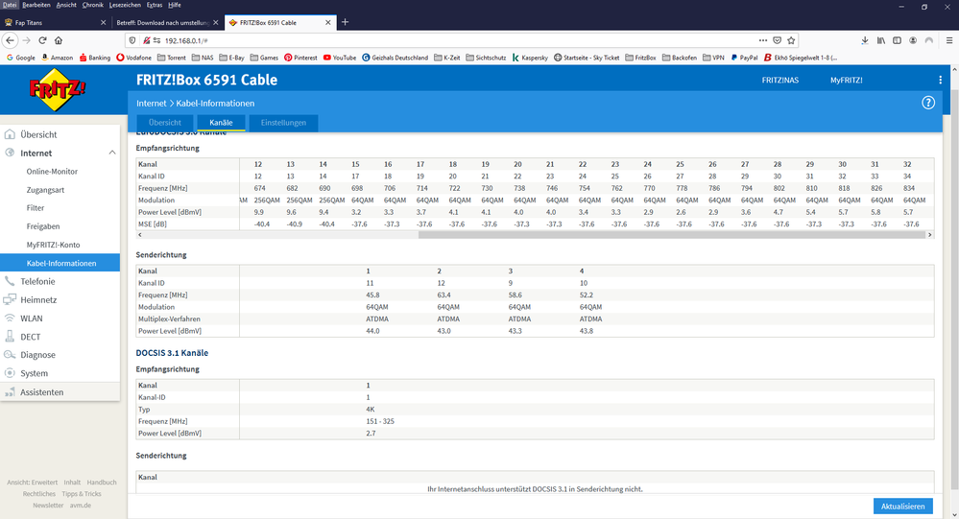Open the YouTube bookmark
959x519 pixels.
340,58
